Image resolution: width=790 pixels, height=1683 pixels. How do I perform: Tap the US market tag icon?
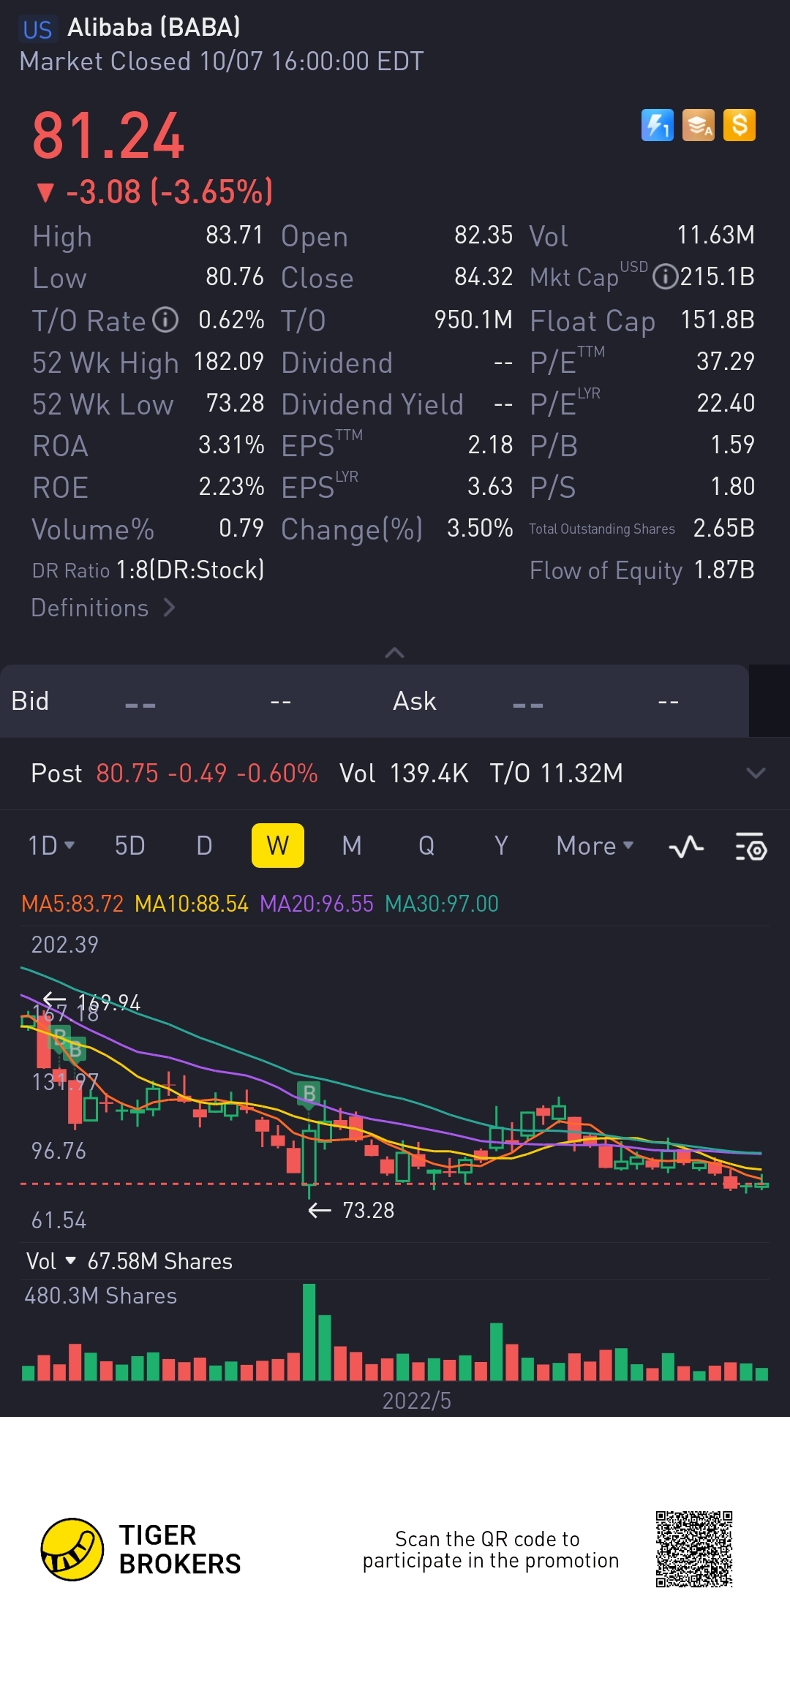(37, 29)
